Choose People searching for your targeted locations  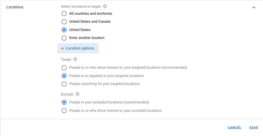(x=64, y=84)
